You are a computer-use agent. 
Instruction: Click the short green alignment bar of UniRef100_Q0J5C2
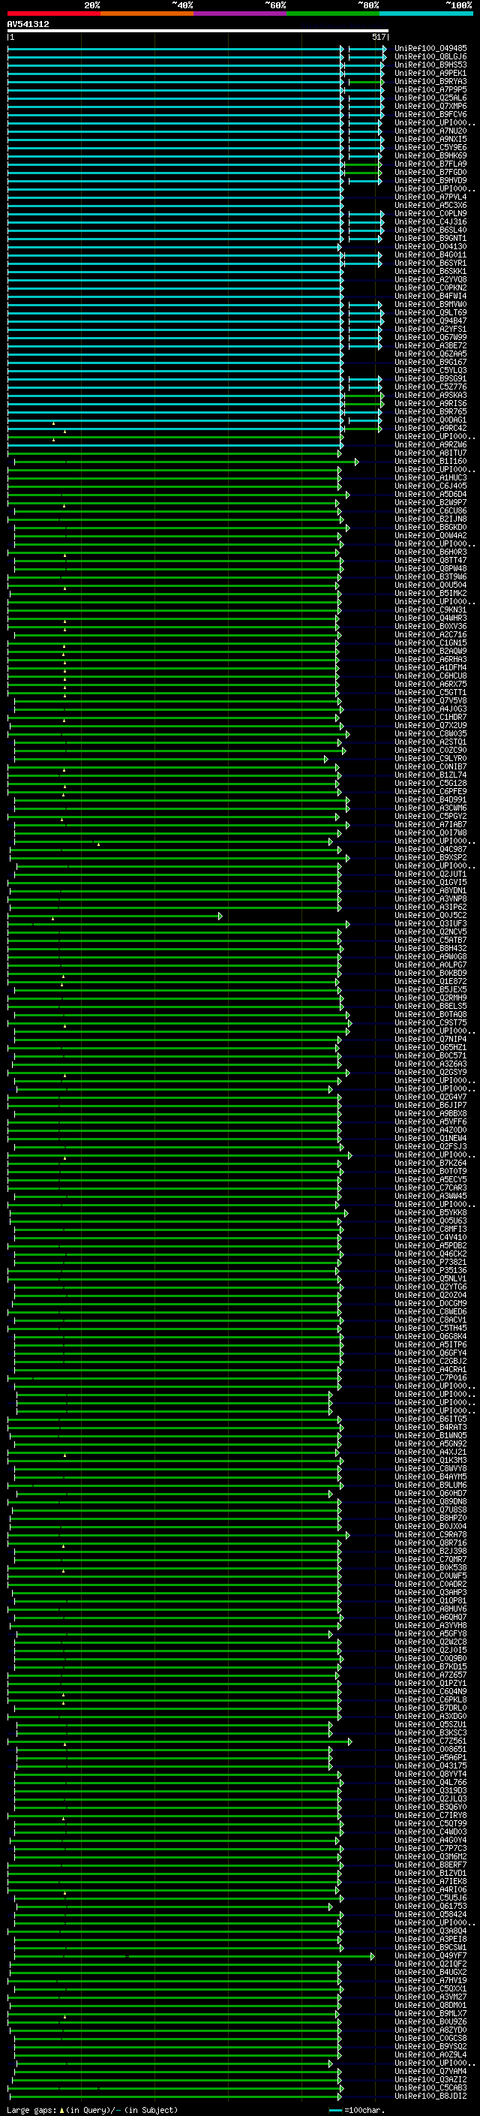coord(115,915)
